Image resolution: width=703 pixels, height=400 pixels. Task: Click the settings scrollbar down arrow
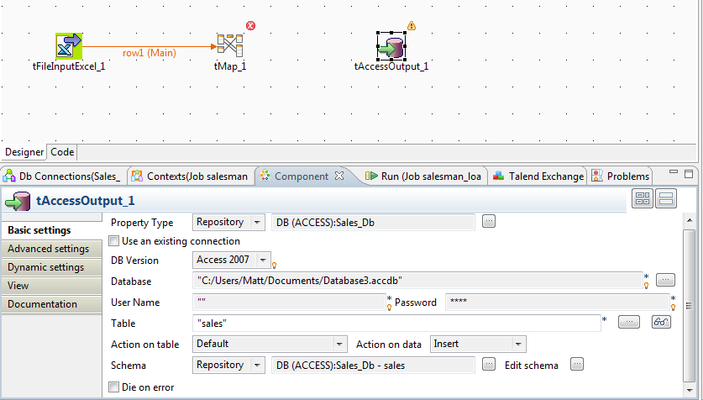click(x=689, y=391)
